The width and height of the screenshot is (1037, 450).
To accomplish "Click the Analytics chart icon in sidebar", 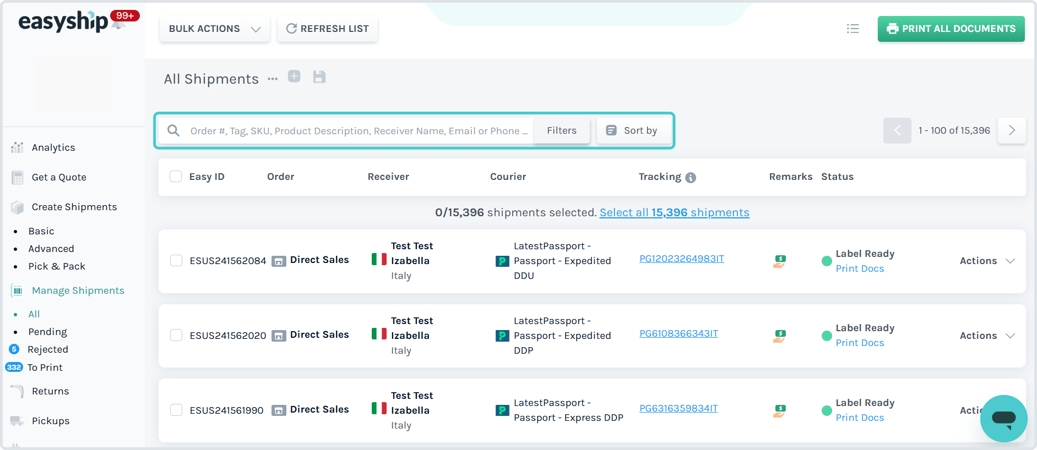I will coord(18,147).
